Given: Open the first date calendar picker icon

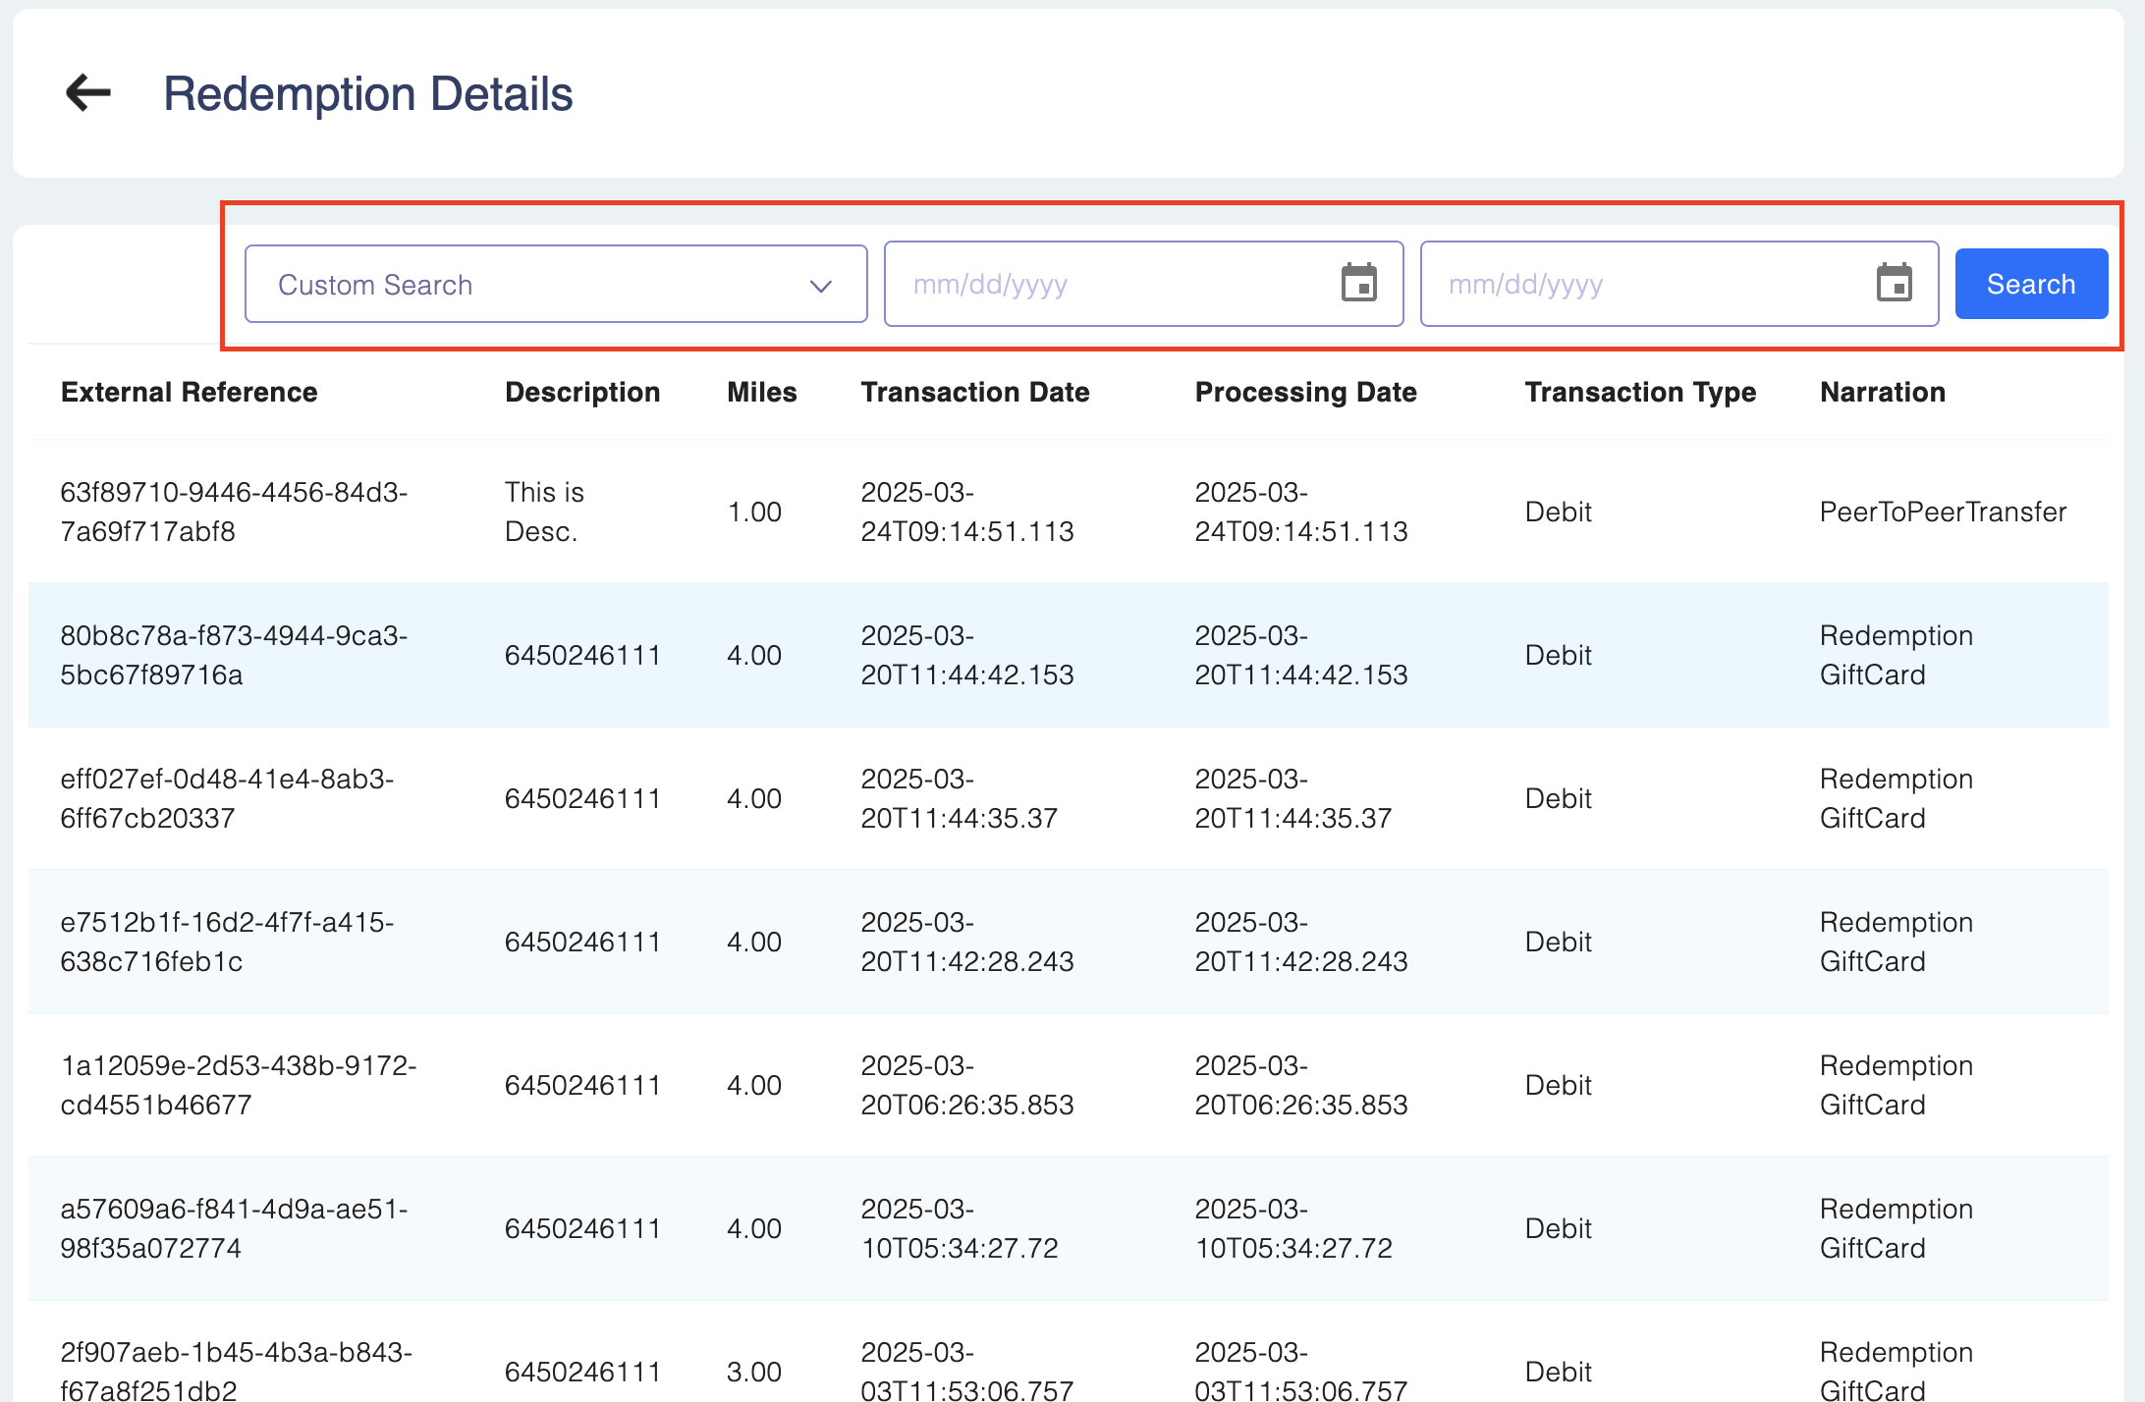Looking at the screenshot, I should [1358, 284].
